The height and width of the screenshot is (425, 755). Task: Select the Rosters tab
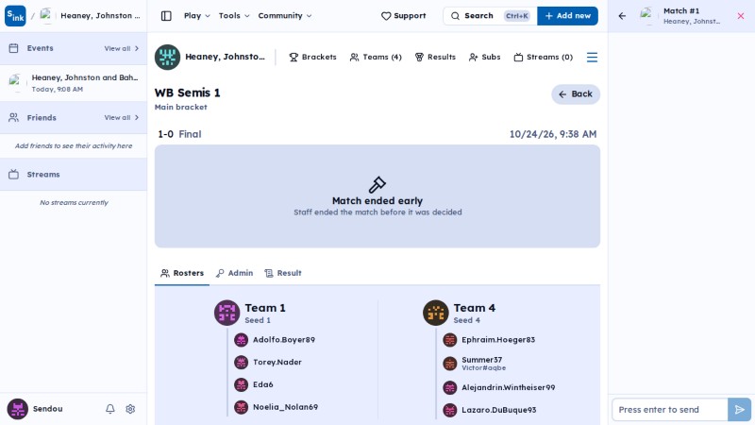tap(182, 273)
